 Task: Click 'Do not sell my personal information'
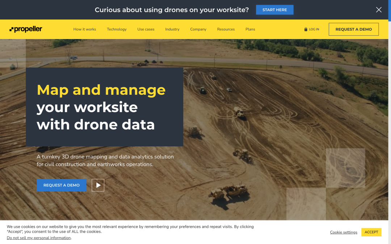coord(38,237)
